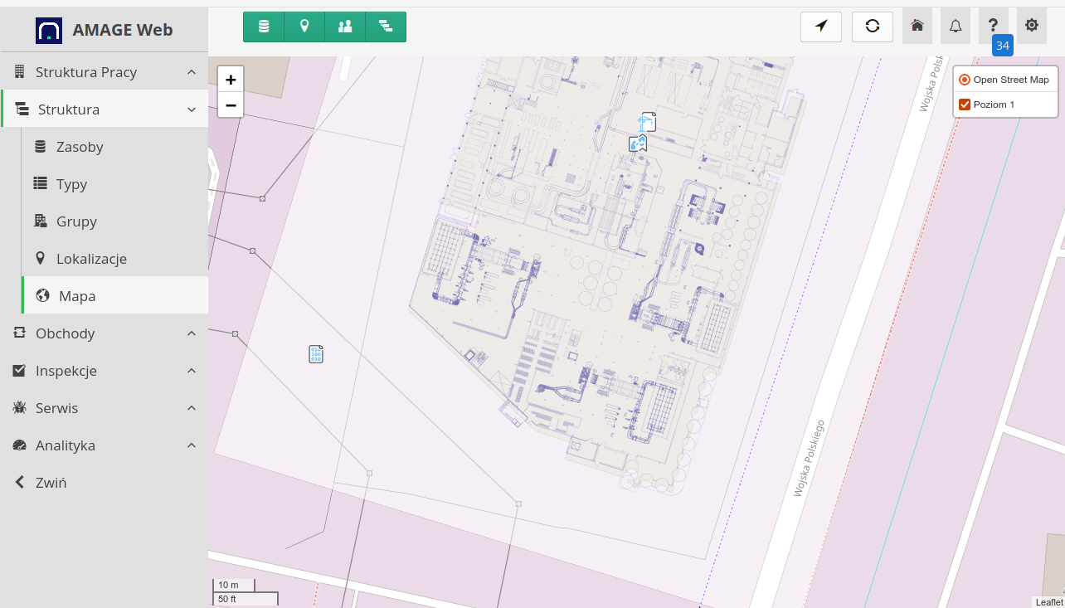Viewport: 1065px width, 608px height.
Task: Open the Lokalizacje menu item
Action: pyautogui.click(x=91, y=259)
